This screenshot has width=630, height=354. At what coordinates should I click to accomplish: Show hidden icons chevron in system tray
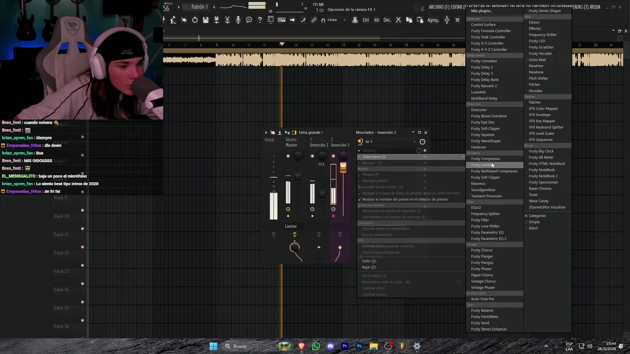pos(546,346)
